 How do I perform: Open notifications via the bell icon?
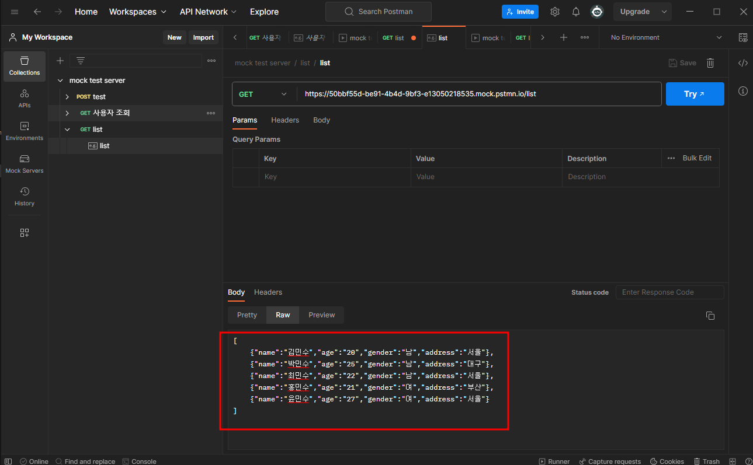[x=575, y=11]
